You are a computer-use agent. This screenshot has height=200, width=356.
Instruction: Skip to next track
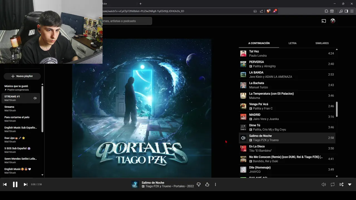click(x=25, y=184)
